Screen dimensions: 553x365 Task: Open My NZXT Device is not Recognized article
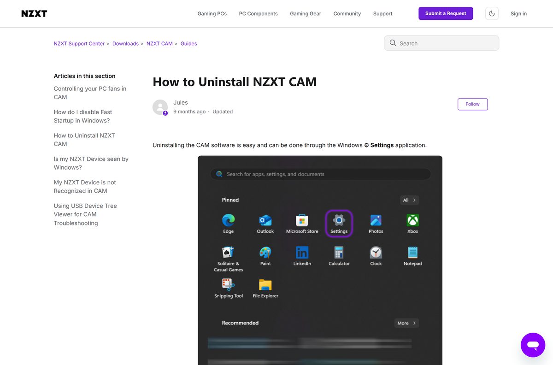[x=85, y=187]
